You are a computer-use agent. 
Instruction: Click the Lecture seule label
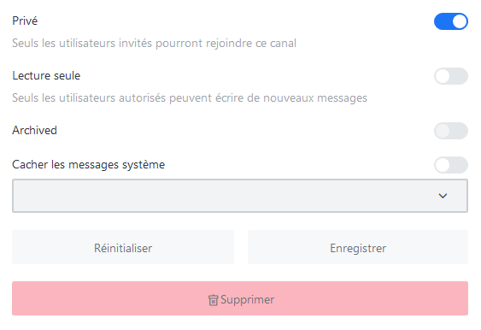click(46, 75)
